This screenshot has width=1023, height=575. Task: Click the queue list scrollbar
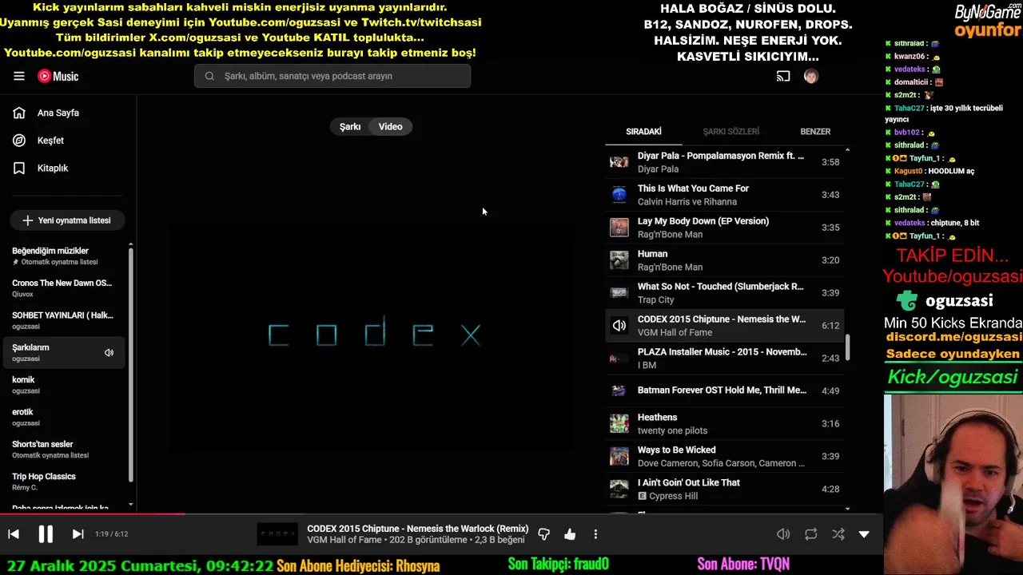848,347
